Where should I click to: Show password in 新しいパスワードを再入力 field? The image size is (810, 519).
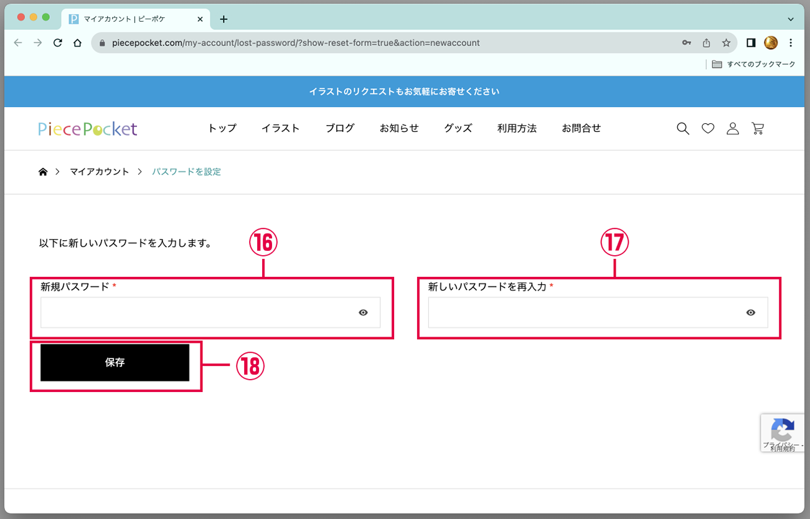coord(751,312)
